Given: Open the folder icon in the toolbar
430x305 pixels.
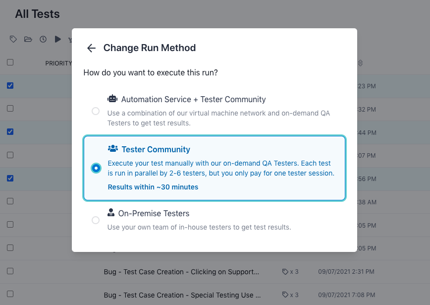Looking at the screenshot, I should coord(28,39).
